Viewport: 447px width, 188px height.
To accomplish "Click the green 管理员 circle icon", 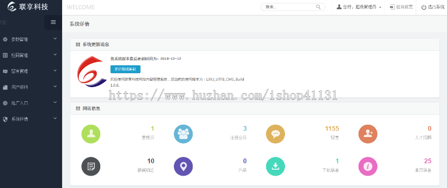I will coord(91,134).
